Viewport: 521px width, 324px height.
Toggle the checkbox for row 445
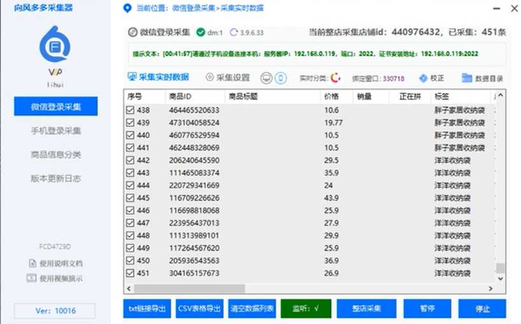pos(130,198)
